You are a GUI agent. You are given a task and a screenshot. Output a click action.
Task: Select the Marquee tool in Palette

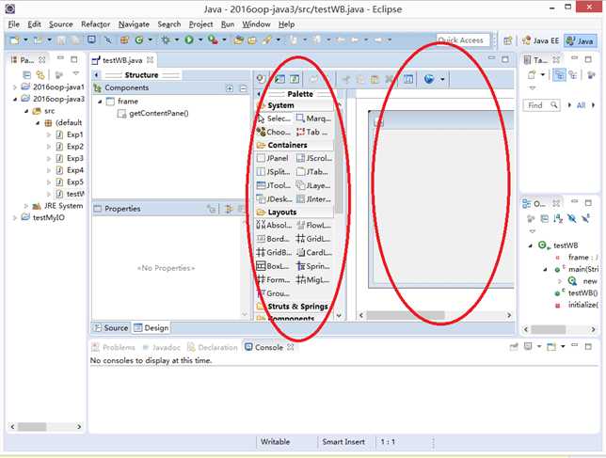coord(313,118)
